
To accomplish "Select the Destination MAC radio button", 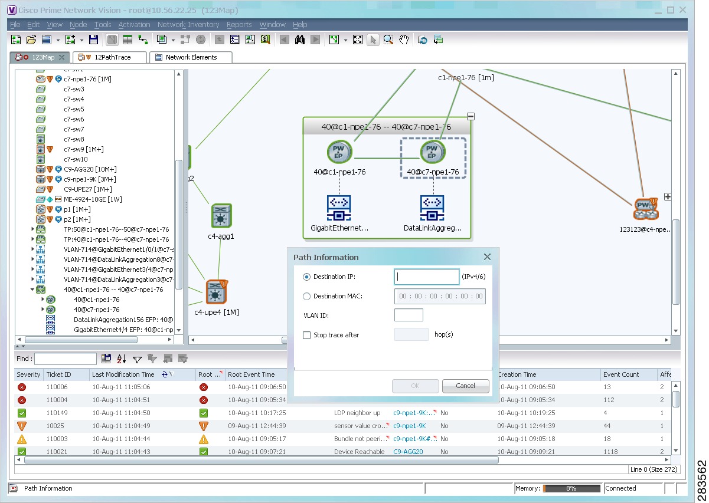I will (x=306, y=297).
